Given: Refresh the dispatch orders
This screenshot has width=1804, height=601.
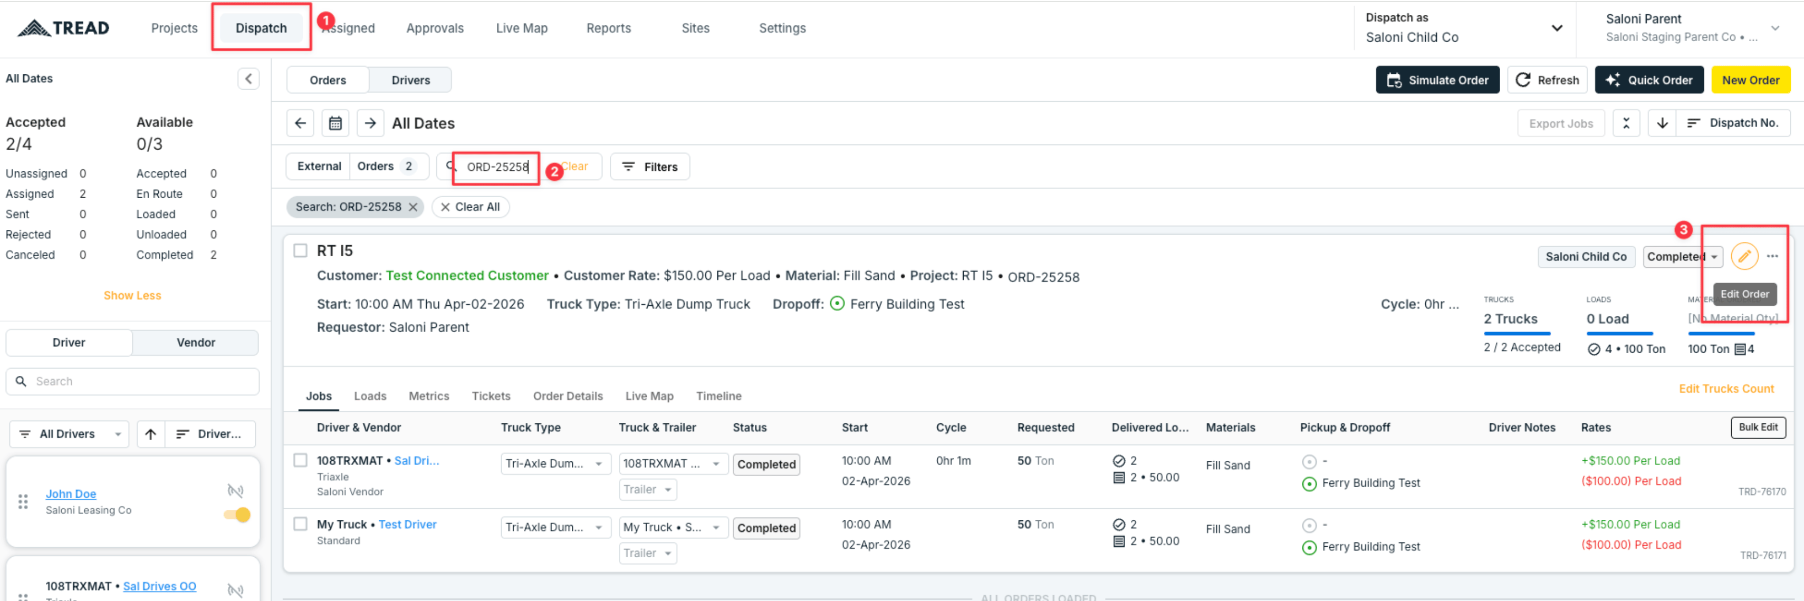Looking at the screenshot, I should tap(1547, 80).
